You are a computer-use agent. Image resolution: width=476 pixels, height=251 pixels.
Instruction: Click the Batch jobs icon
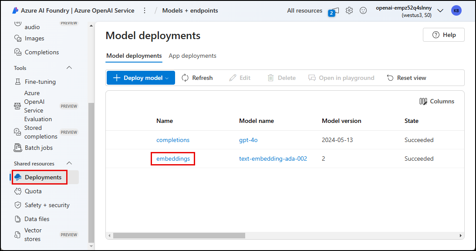pos(18,148)
